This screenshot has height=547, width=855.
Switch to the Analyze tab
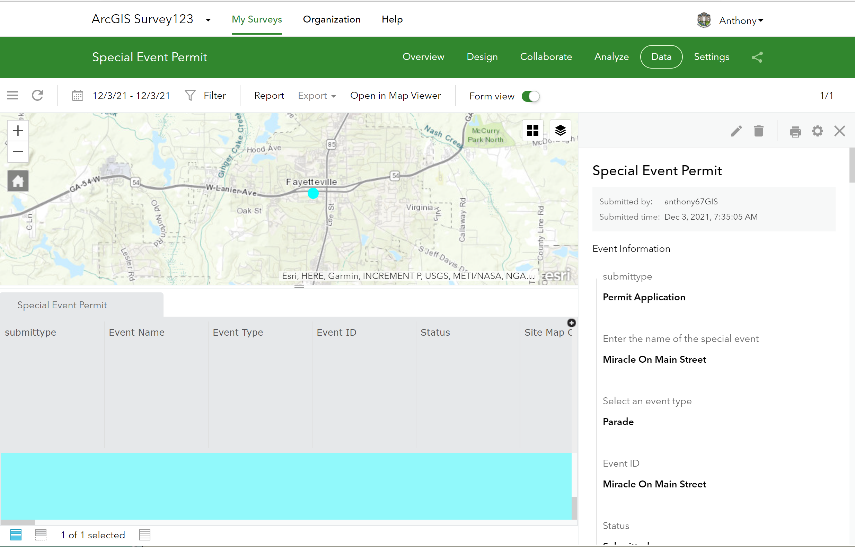point(611,57)
